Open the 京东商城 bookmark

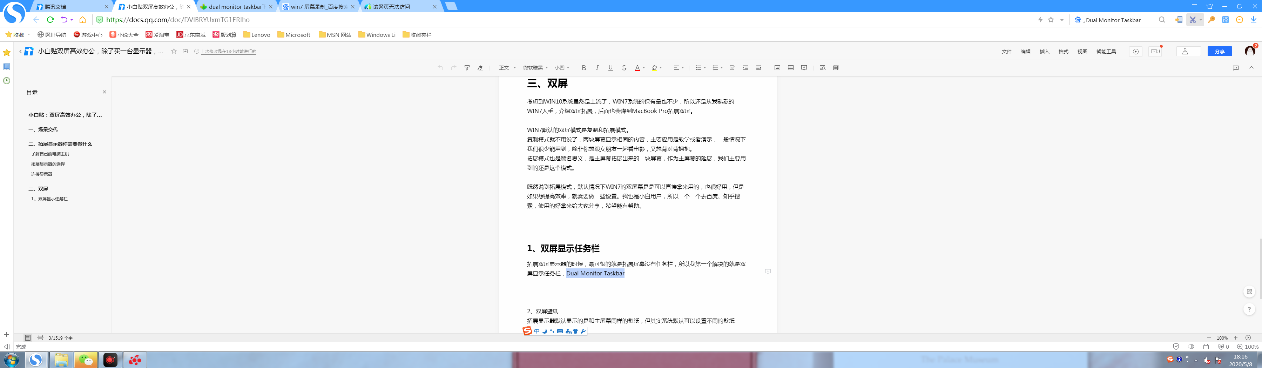coord(191,35)
